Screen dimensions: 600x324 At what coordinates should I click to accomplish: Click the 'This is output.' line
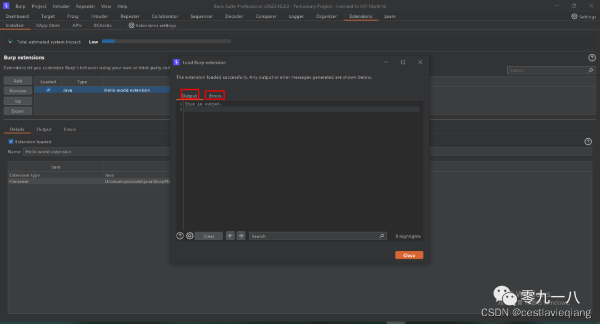(203, 104)
